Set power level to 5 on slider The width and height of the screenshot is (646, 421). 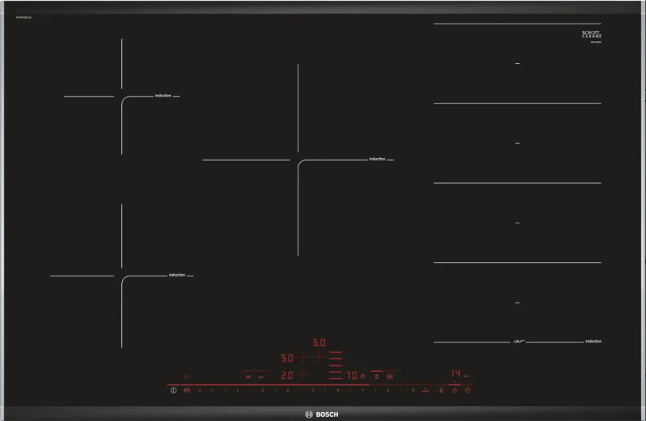312,391
